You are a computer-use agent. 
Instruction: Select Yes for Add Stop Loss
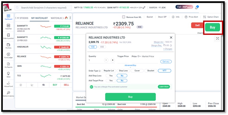(x=111, y=75)
